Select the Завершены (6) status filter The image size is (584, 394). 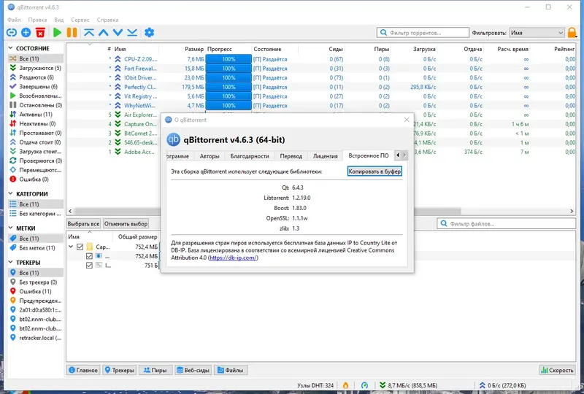[x=36, y=86]
